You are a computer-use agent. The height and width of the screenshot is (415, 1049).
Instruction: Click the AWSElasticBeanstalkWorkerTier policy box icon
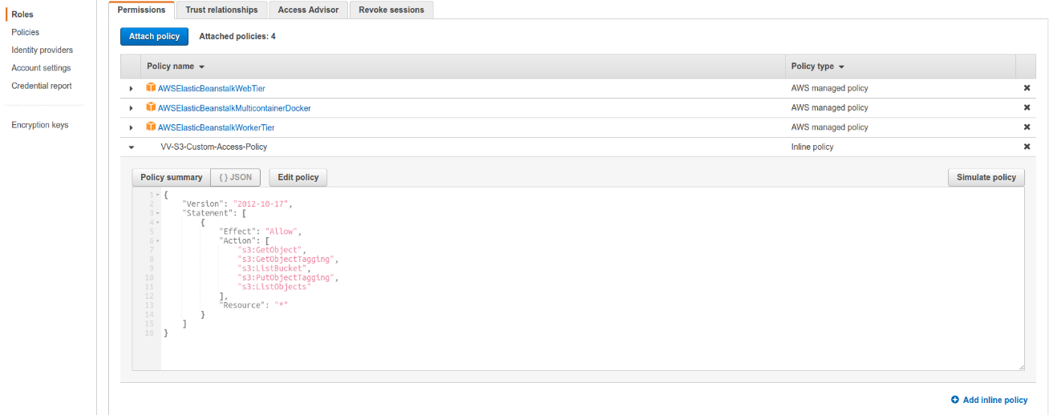[150, 127]
